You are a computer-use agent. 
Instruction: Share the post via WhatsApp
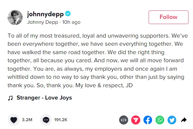tap(160, 120)
